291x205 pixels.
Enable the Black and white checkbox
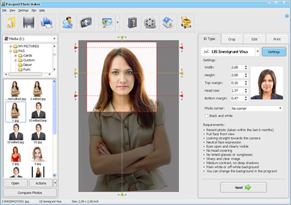click(206, 116)
